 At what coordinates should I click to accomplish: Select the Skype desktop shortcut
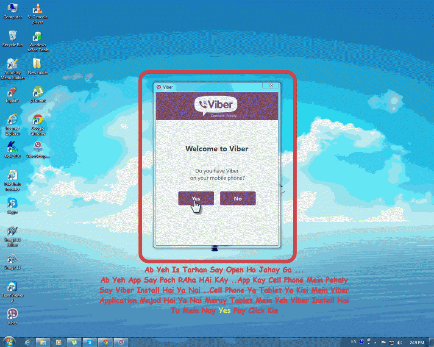pos(12,206)
